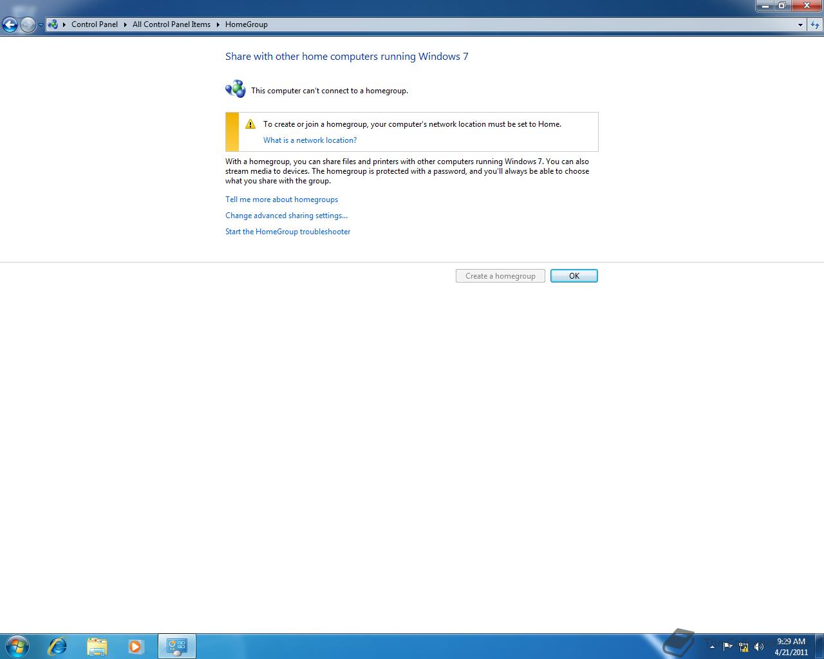Click the network icon with a warning

pyautogui.click(x=744, y=647)
